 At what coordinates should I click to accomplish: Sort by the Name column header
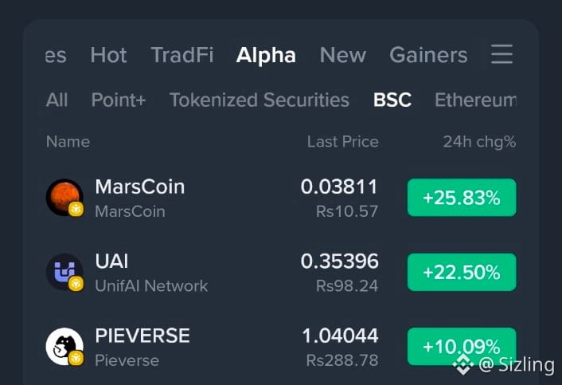pyautogui.click(x=68, y=142)
